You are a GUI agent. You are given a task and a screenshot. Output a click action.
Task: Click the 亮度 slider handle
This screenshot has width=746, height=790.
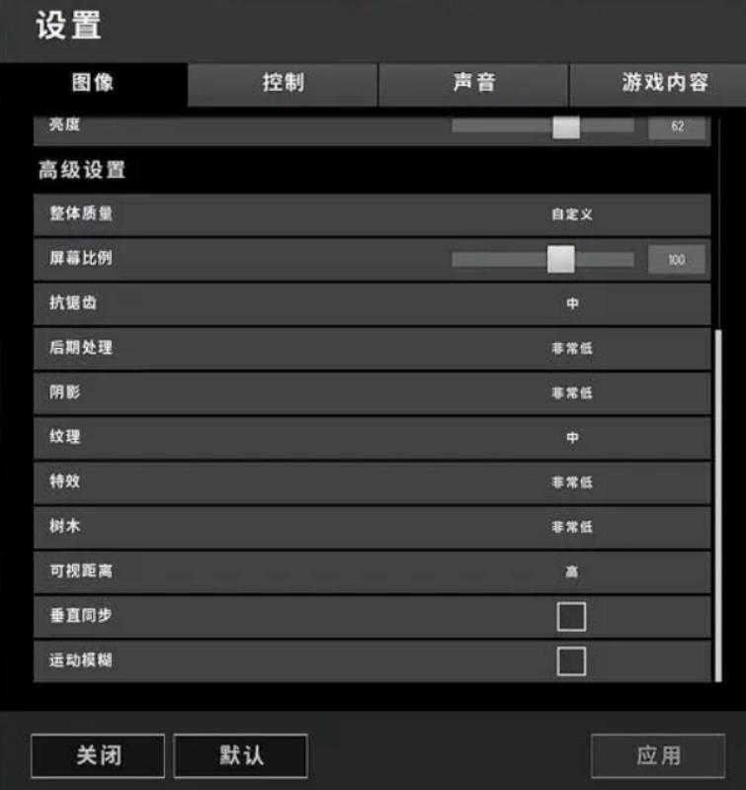click(x=566, y=127)
